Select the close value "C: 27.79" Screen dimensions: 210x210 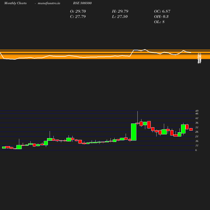click(78, 16)
